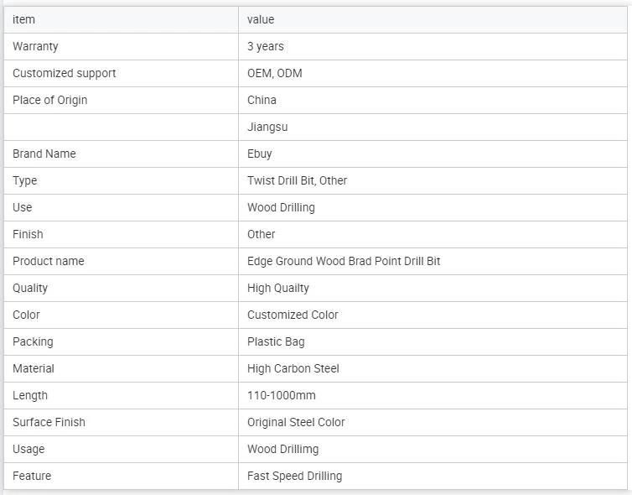
Task: Click the Place of Origin label
Action: pos(50,100)
